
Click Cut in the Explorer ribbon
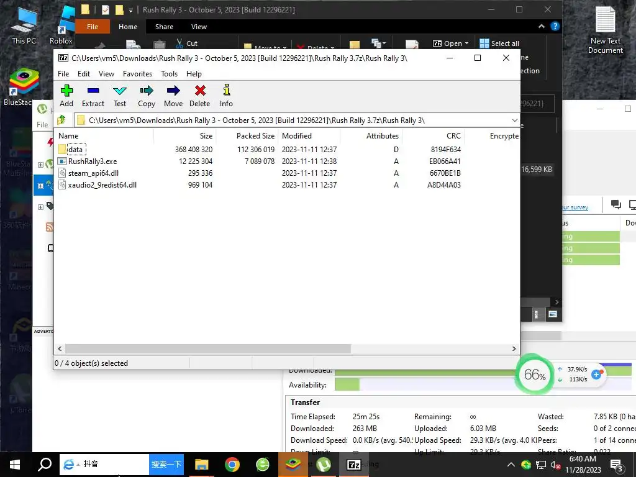pyautogui.click(x=187, y=43)
